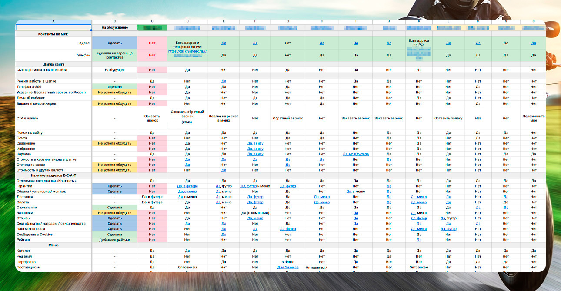Click the 'Перезвоните мне' cell
Screen dimensions: 561x291
[533, 118]
